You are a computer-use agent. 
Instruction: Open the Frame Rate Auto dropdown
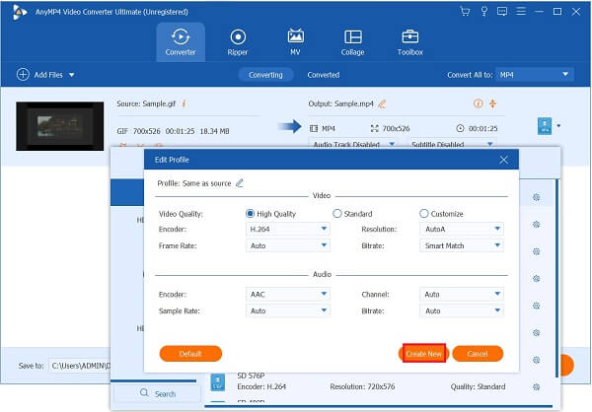[288, 245]
